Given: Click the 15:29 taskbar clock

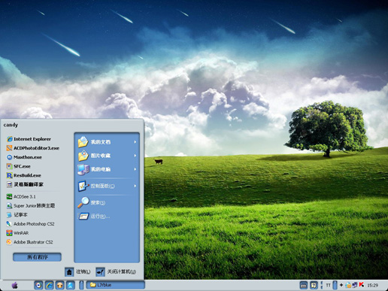Looking at the screenshot, I should (373, 285).
